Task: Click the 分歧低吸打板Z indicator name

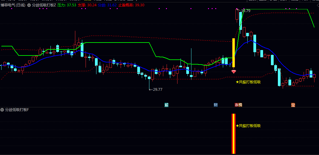Action: pos(44,5)
